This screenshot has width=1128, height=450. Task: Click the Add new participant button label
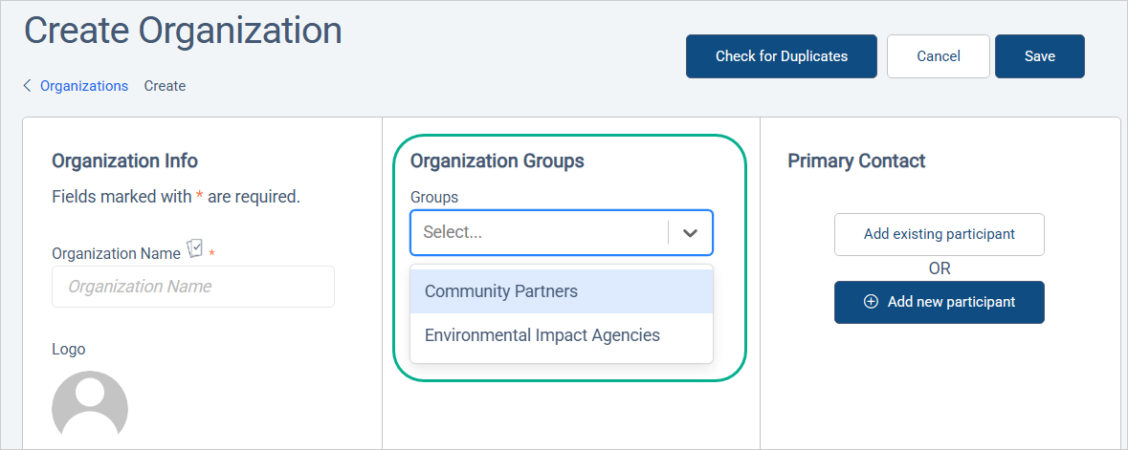[x=951, y=302]
